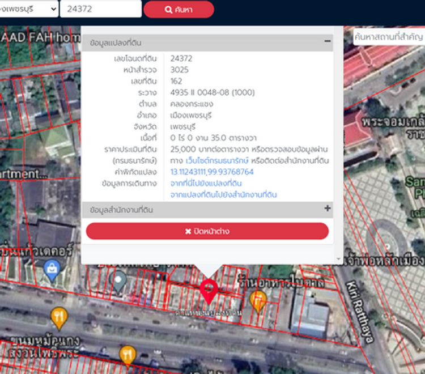Screen dimensions: 425x374
Task: Click orange restaurant marker near ร้านอาหาร label
Action: [258, 300]
